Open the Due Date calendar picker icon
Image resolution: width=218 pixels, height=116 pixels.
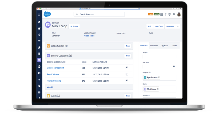click(x=174, y=67)
